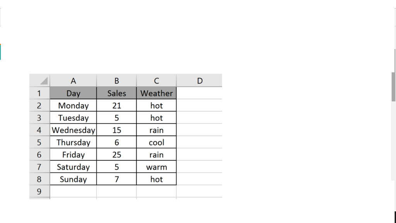Click the Day header cell
The width and height of the screenshot is (396, 223).
(x=73, y=93)
